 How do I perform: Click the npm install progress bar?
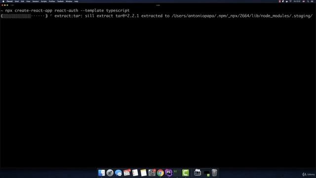[24, 16]
